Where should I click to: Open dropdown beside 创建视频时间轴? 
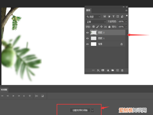[x=92, y=110]
